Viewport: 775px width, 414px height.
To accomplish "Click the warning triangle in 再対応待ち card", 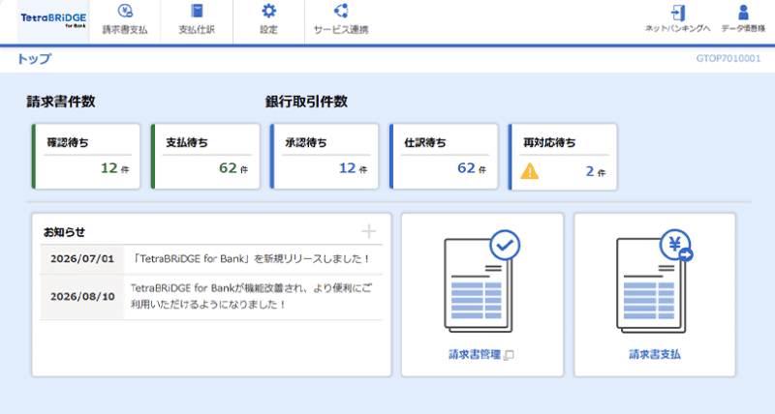I will [529, 171].
